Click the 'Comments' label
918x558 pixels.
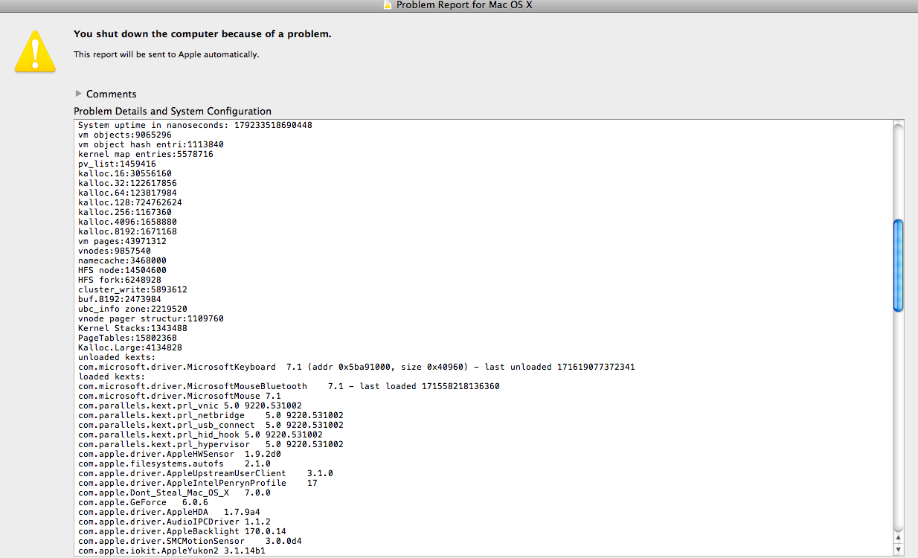pos(112,94)
